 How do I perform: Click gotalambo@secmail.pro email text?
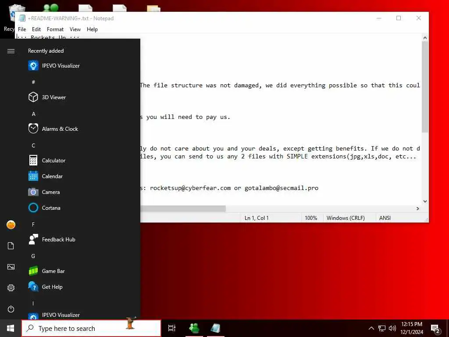pos(282,188)
